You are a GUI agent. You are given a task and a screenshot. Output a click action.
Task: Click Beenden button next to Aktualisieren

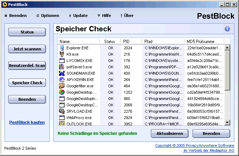211,133
